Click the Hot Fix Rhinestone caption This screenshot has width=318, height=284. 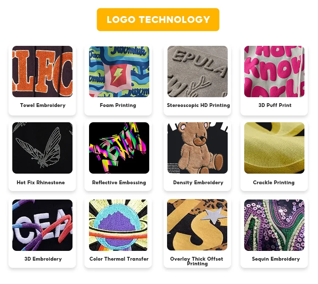(41, 182)
